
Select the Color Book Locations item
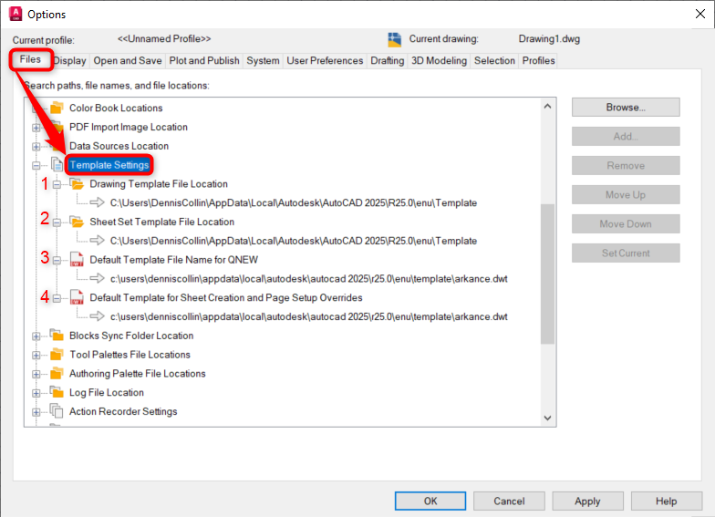tap(116, 108)
